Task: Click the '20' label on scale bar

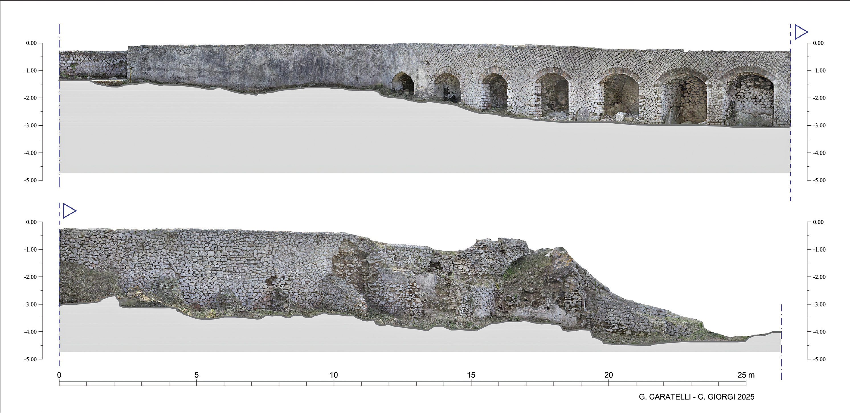Action: (608, 375)
